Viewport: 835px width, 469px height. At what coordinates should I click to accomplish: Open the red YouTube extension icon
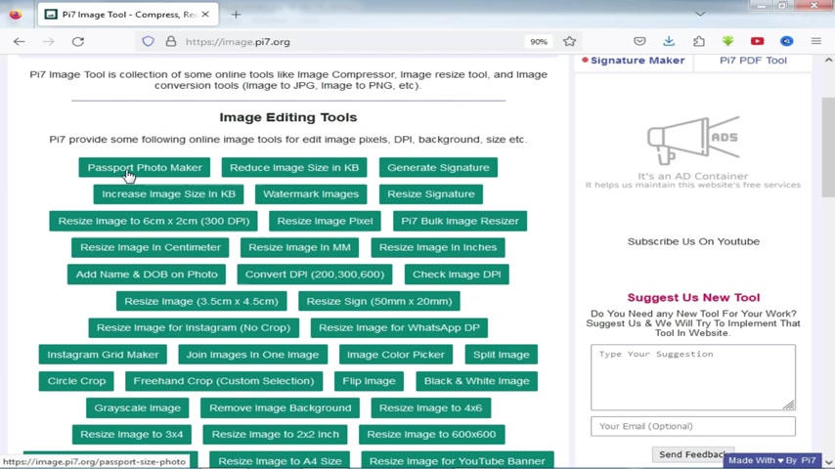[757, 41]
